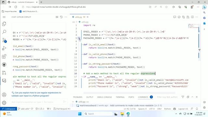
Task: Show Copilot chat history
Action: tap(61, 17)
